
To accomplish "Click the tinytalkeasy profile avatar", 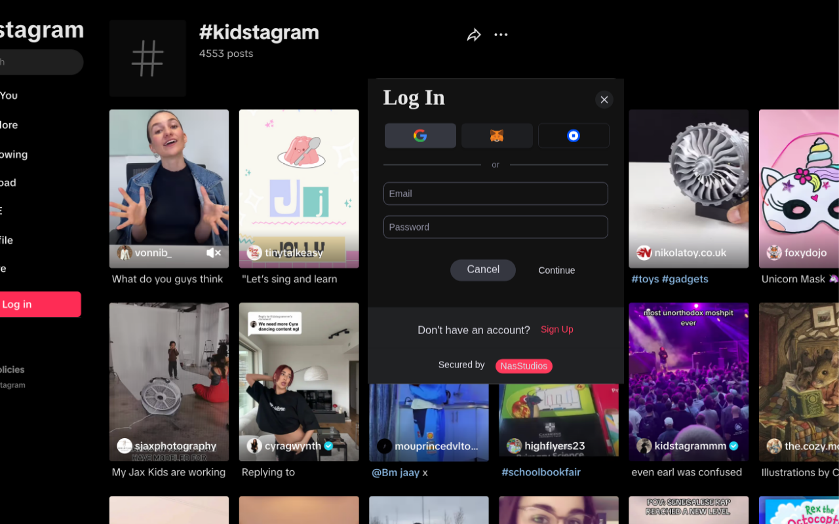I will tap(254, 253).
